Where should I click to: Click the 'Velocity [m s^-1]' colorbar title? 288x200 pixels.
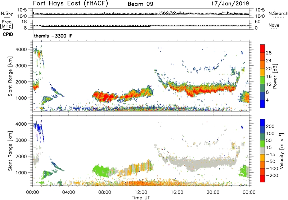pos(282,151)
